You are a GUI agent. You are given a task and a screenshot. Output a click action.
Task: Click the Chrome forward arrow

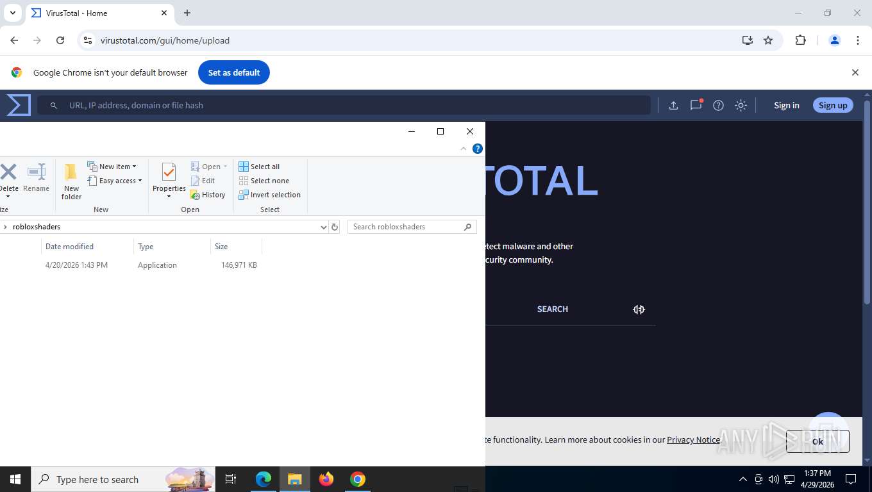tap(37, 40)
